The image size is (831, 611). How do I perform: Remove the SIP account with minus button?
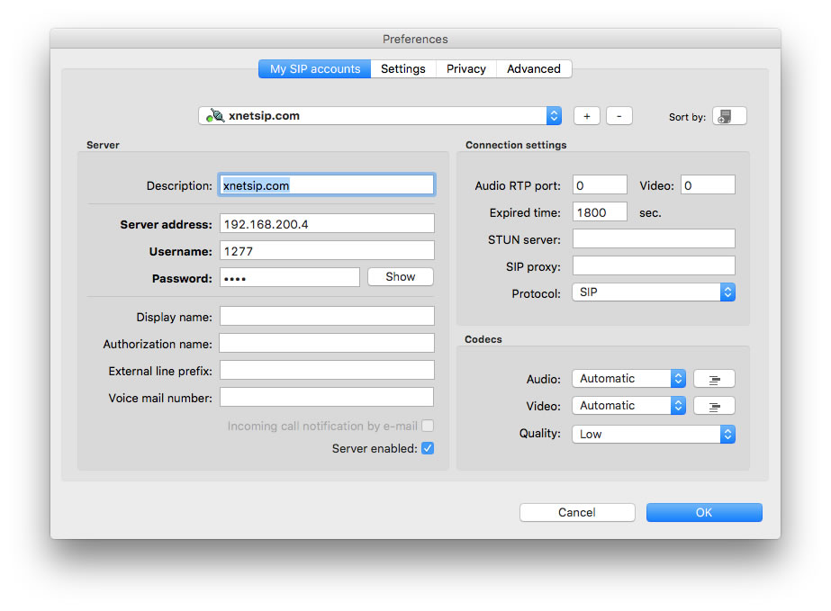click(x=619, y=116)
